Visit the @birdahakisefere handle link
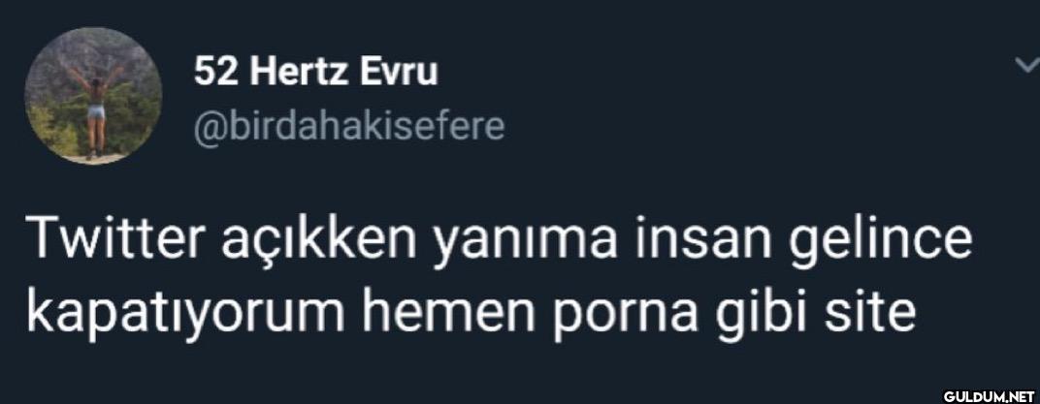The height and width of the screenshot is (404, 1040). (349, 126)
